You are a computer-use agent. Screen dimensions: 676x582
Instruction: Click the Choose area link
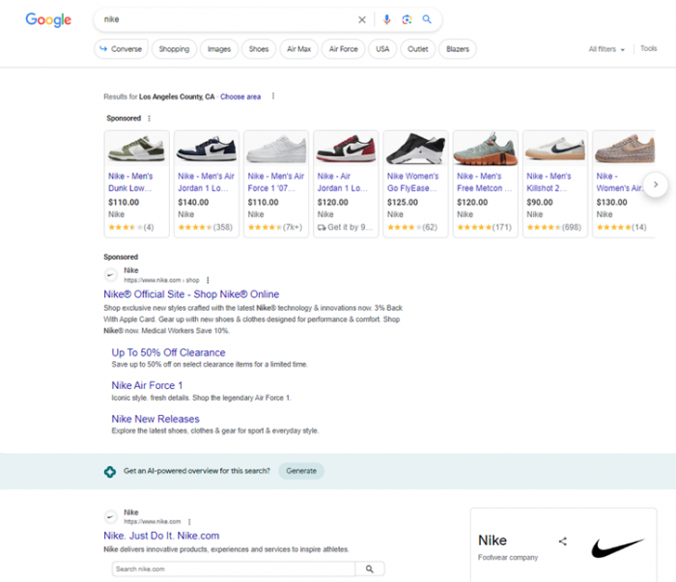point(240,97)
